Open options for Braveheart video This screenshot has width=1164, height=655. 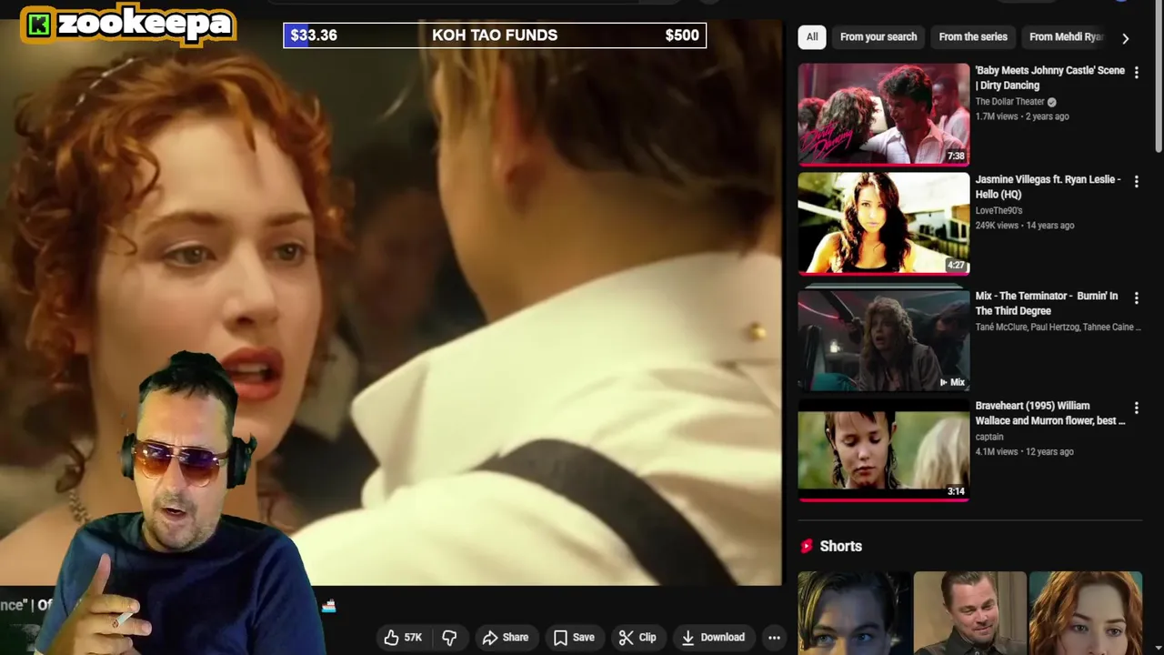click(x=1136, y=408)
